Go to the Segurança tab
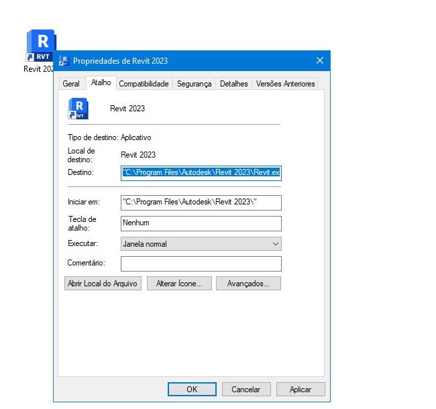The height and width of the screenshot is (409, 436). [x=194, y=84]
